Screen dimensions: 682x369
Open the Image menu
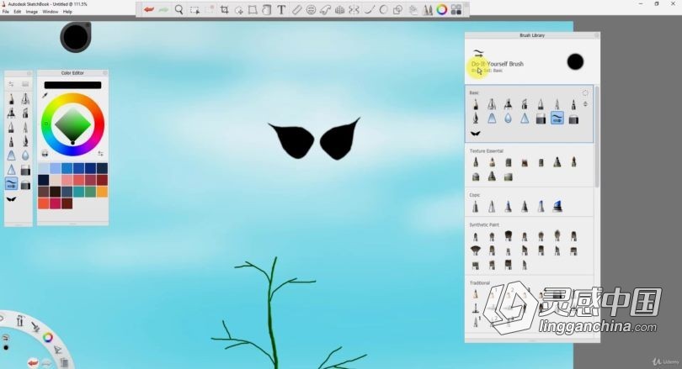click(32, 12)
